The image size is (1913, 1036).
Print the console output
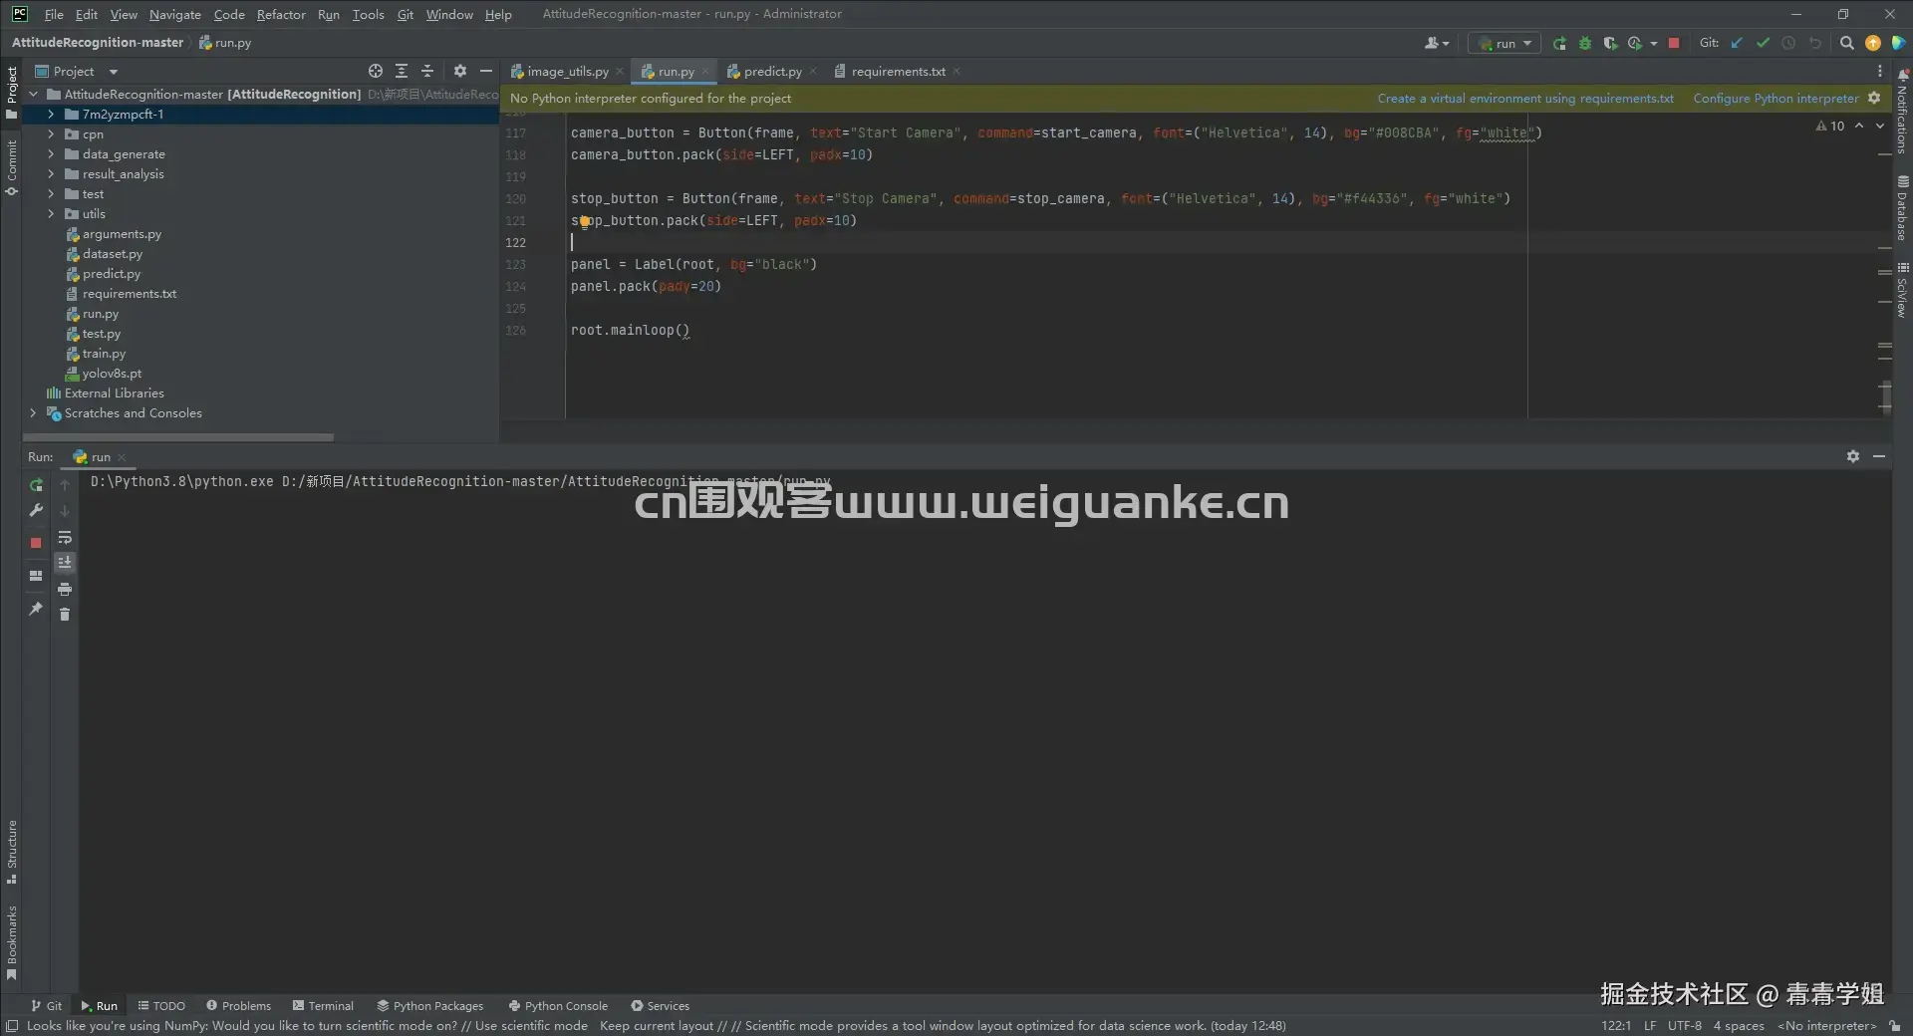click(x=65, y=589)
